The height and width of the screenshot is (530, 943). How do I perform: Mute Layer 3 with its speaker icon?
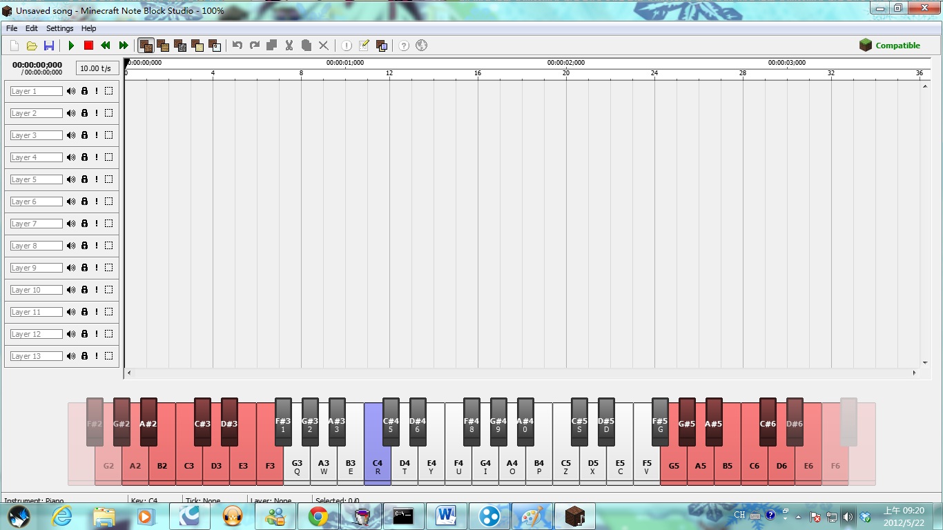point(71,135)
